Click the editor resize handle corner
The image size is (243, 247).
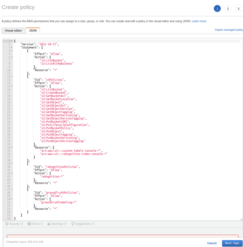pyautogui.click(x=241, y=219)
